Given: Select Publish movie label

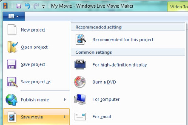Looking at the screenshot, I should (35, 100).
